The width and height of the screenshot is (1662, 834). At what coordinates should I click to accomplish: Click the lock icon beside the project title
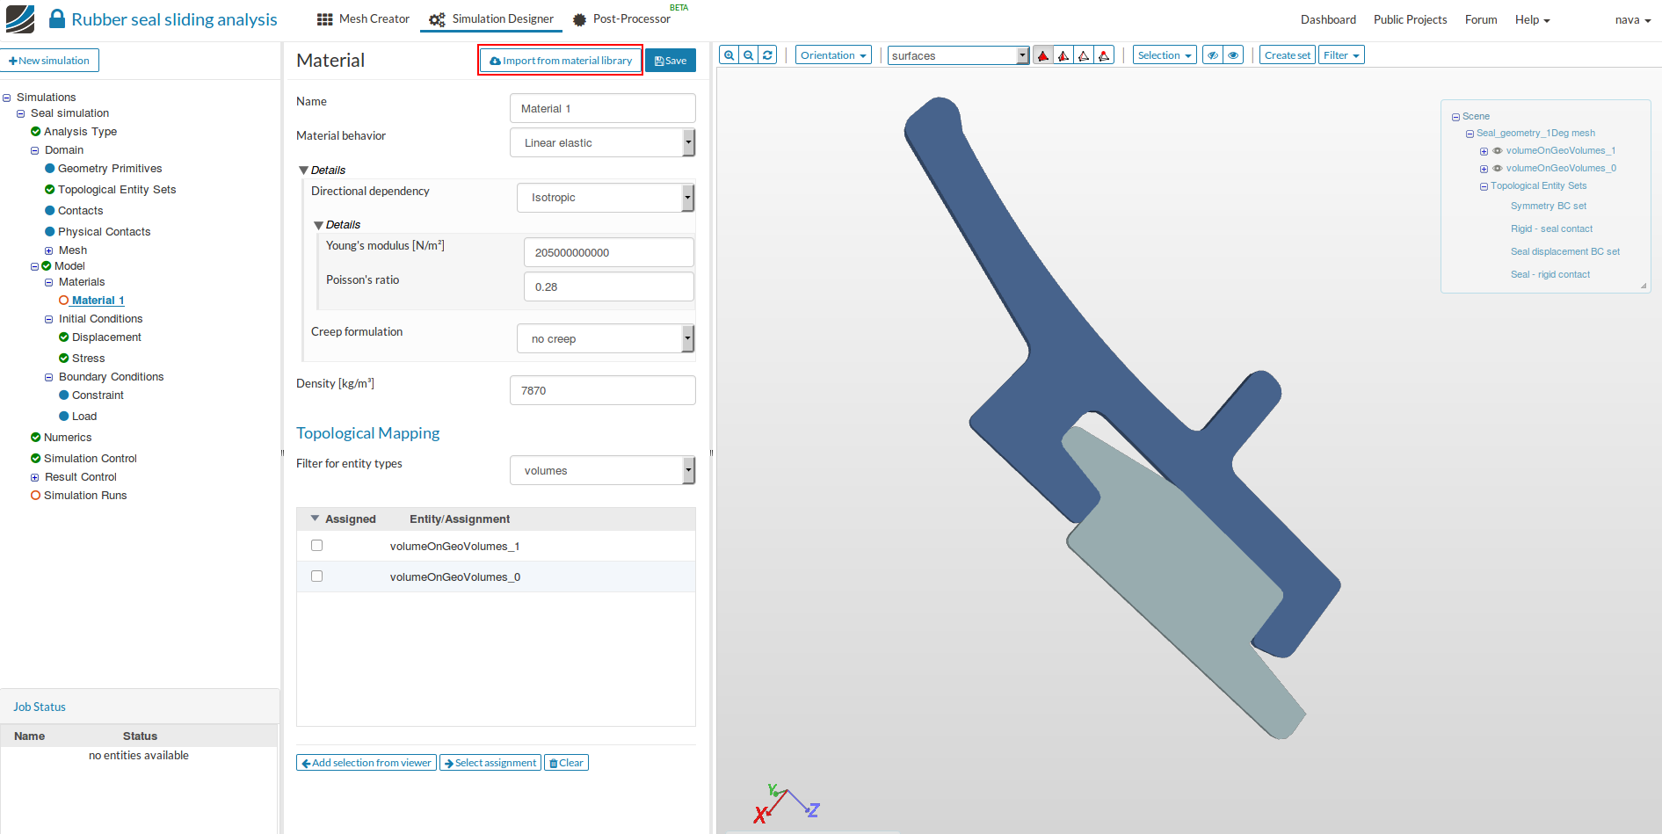point(57,18)
